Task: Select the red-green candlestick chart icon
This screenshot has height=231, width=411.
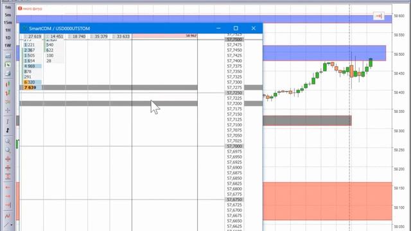Action: [x=8, y=84]
